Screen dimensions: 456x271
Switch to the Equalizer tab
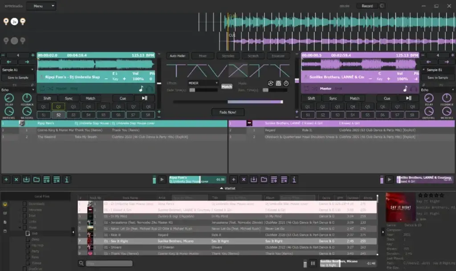pyautogui.click(x=278, y=56)
